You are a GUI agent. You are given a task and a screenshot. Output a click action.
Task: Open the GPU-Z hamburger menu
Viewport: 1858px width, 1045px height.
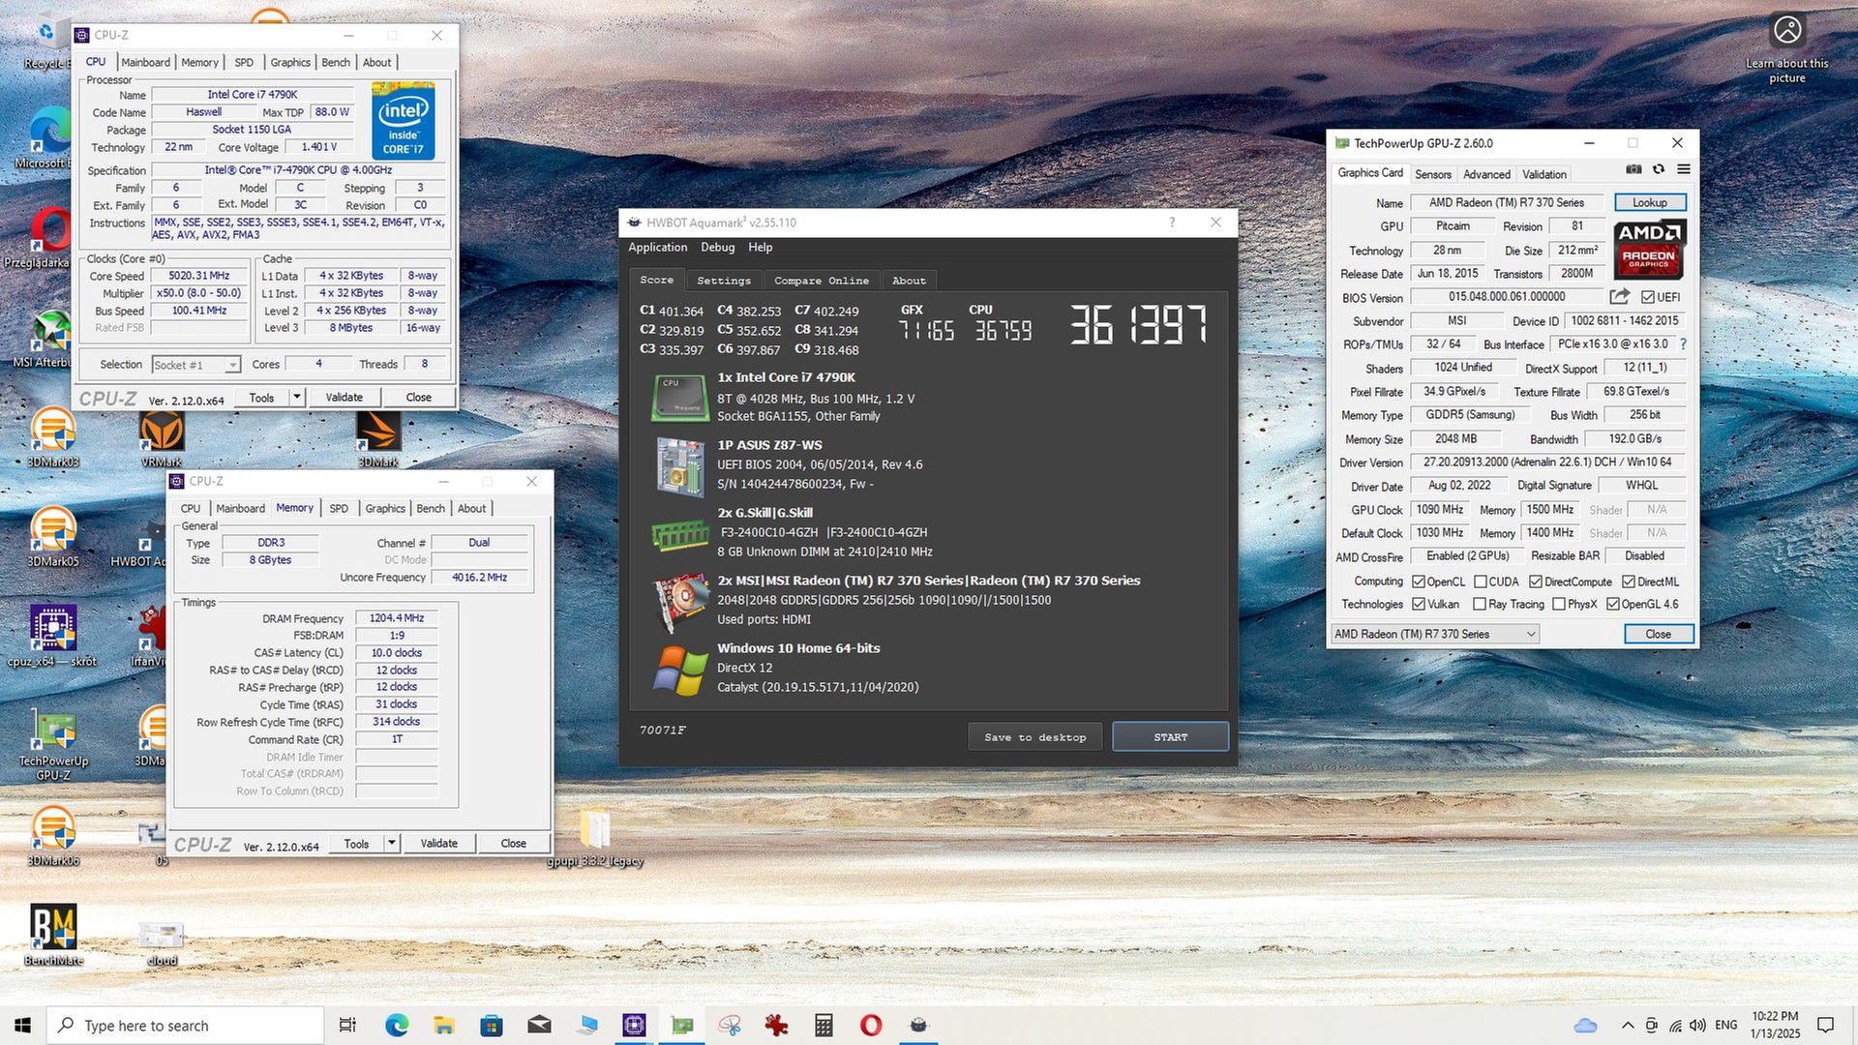pos(1684,169)
